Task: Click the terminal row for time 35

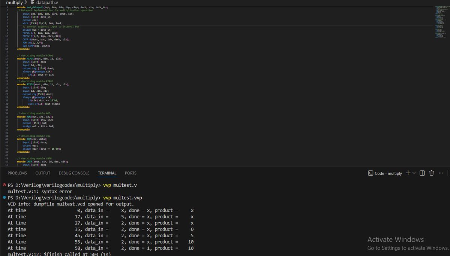Action: pyautogui.click(x=100, y=229)
